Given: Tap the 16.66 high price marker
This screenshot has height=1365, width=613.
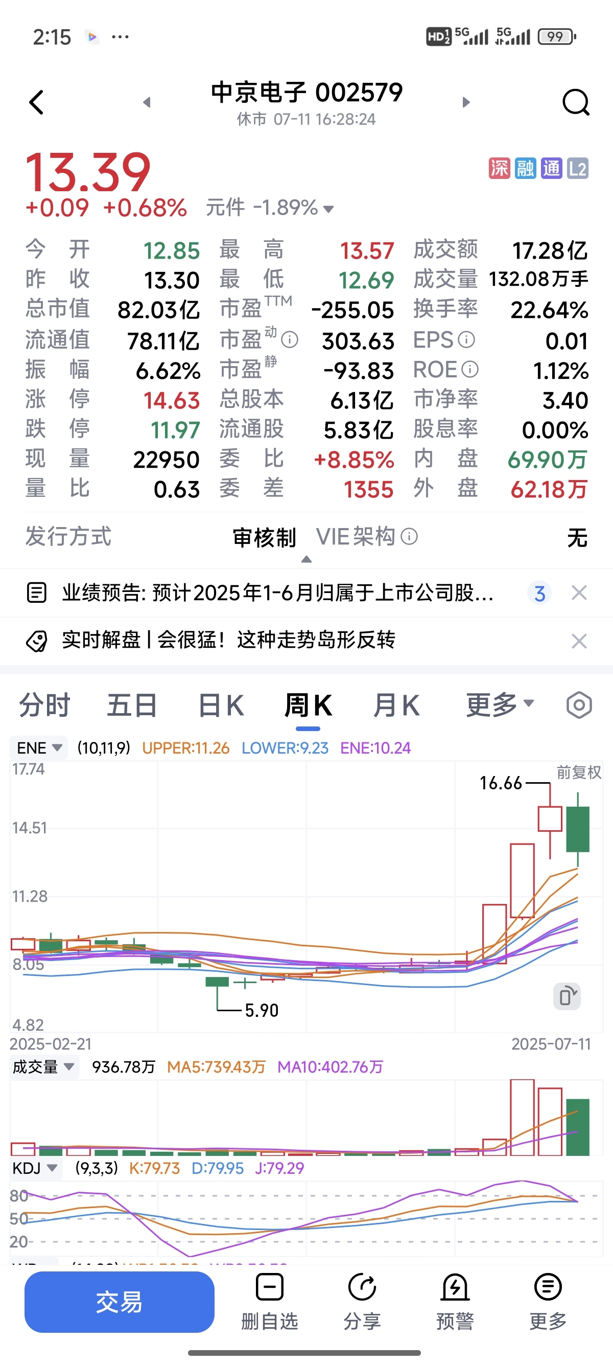Looking at the screenshot, I should pyautogui.click(x=501, y=783).
